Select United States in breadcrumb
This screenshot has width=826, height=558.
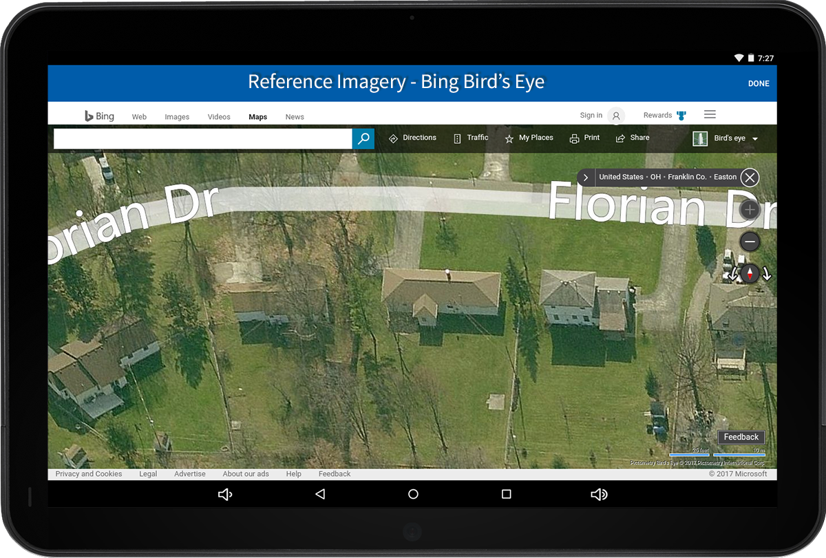(x=621, y=177)
